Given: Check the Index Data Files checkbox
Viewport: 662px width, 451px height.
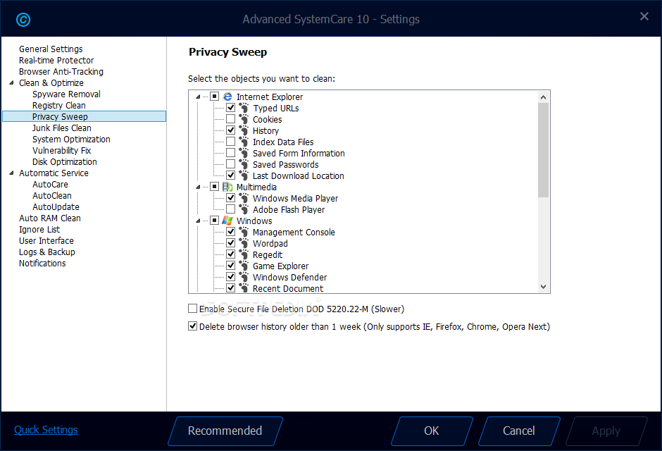Looking at the screenshot, I should click(x=230, y=142).
